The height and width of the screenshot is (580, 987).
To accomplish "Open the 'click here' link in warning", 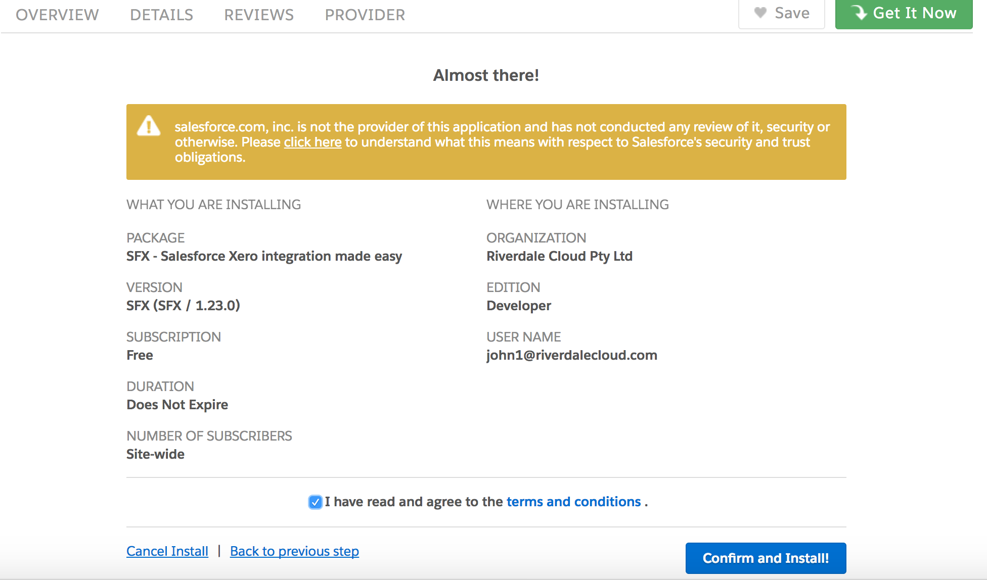I will (x=312, y=142).
